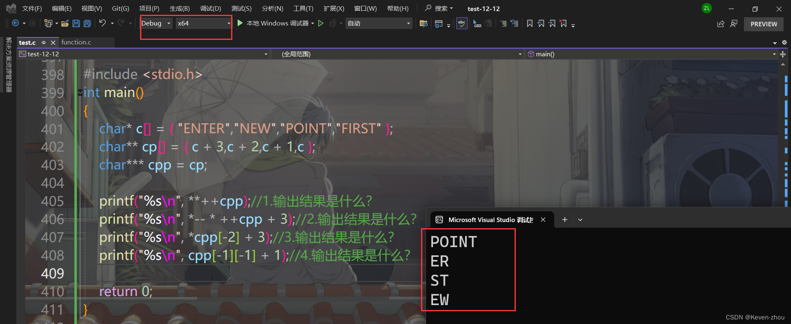Open the 窗口(W) menu
The height and width of the screenshot is (324, 791).
[365, 9]
